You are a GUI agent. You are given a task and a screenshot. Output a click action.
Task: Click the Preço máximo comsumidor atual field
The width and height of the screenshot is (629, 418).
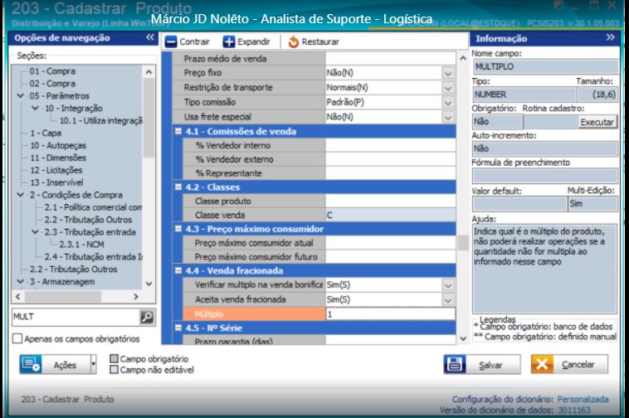pos(391,243)
